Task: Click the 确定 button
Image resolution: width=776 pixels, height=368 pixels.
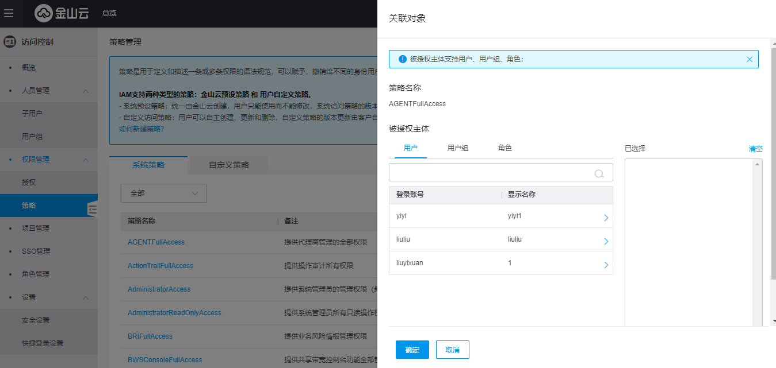Action: click(x=412, y=350)
